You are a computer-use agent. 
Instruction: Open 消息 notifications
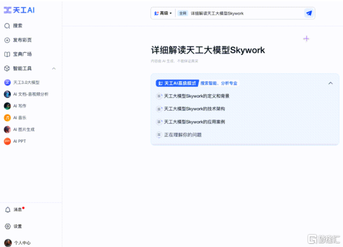click(18, 210)
